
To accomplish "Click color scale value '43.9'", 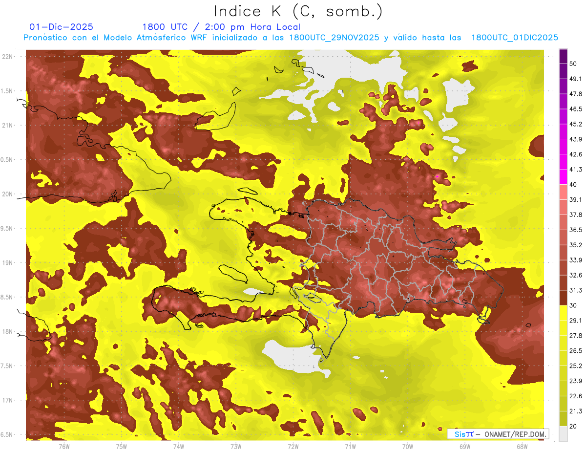I will (x=576, y=139).
